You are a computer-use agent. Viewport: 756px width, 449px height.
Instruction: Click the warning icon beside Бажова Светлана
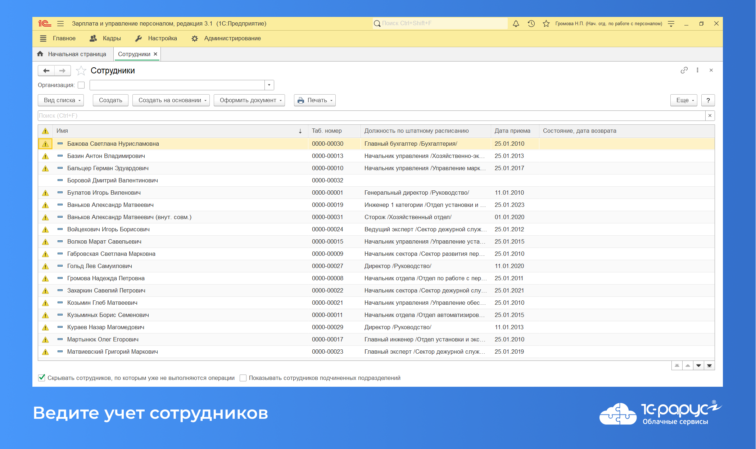coord(45,144)
